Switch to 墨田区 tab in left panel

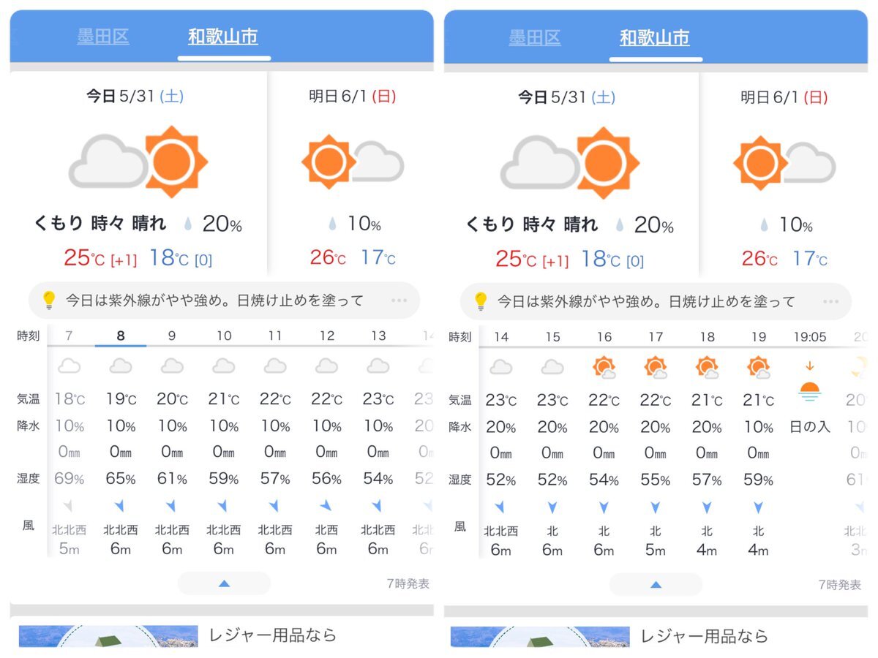(103, 37)
